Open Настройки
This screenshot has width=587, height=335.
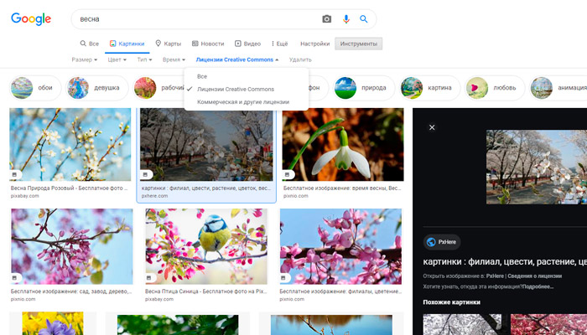[314, 44]
